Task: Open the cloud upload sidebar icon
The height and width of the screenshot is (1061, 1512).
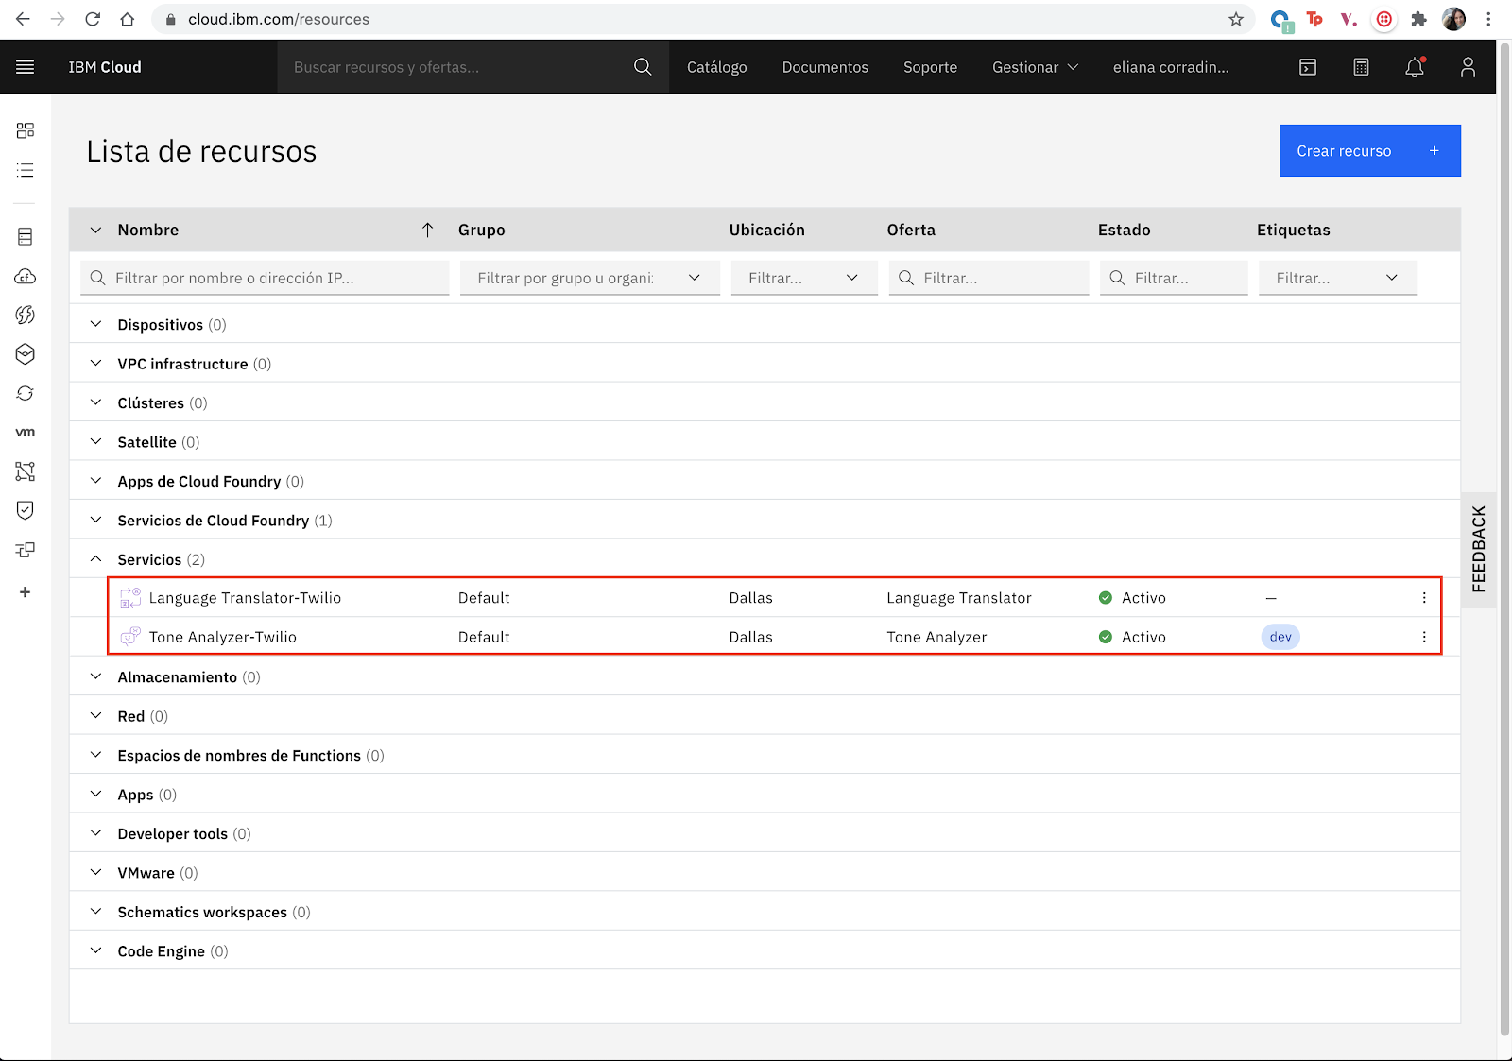Action: coord(26,276)
